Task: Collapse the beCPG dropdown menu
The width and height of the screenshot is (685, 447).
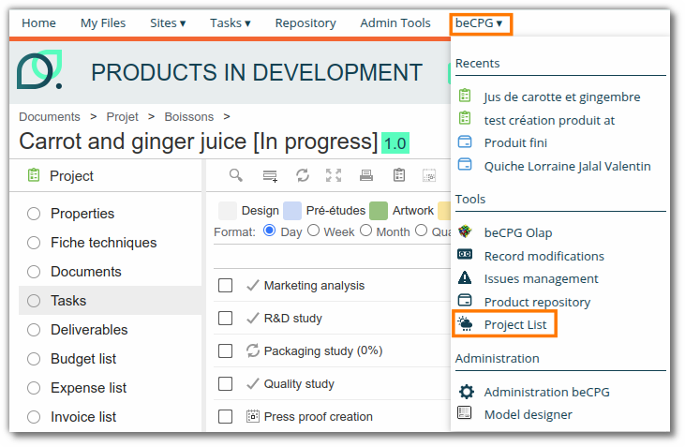Action: (479, 22)
